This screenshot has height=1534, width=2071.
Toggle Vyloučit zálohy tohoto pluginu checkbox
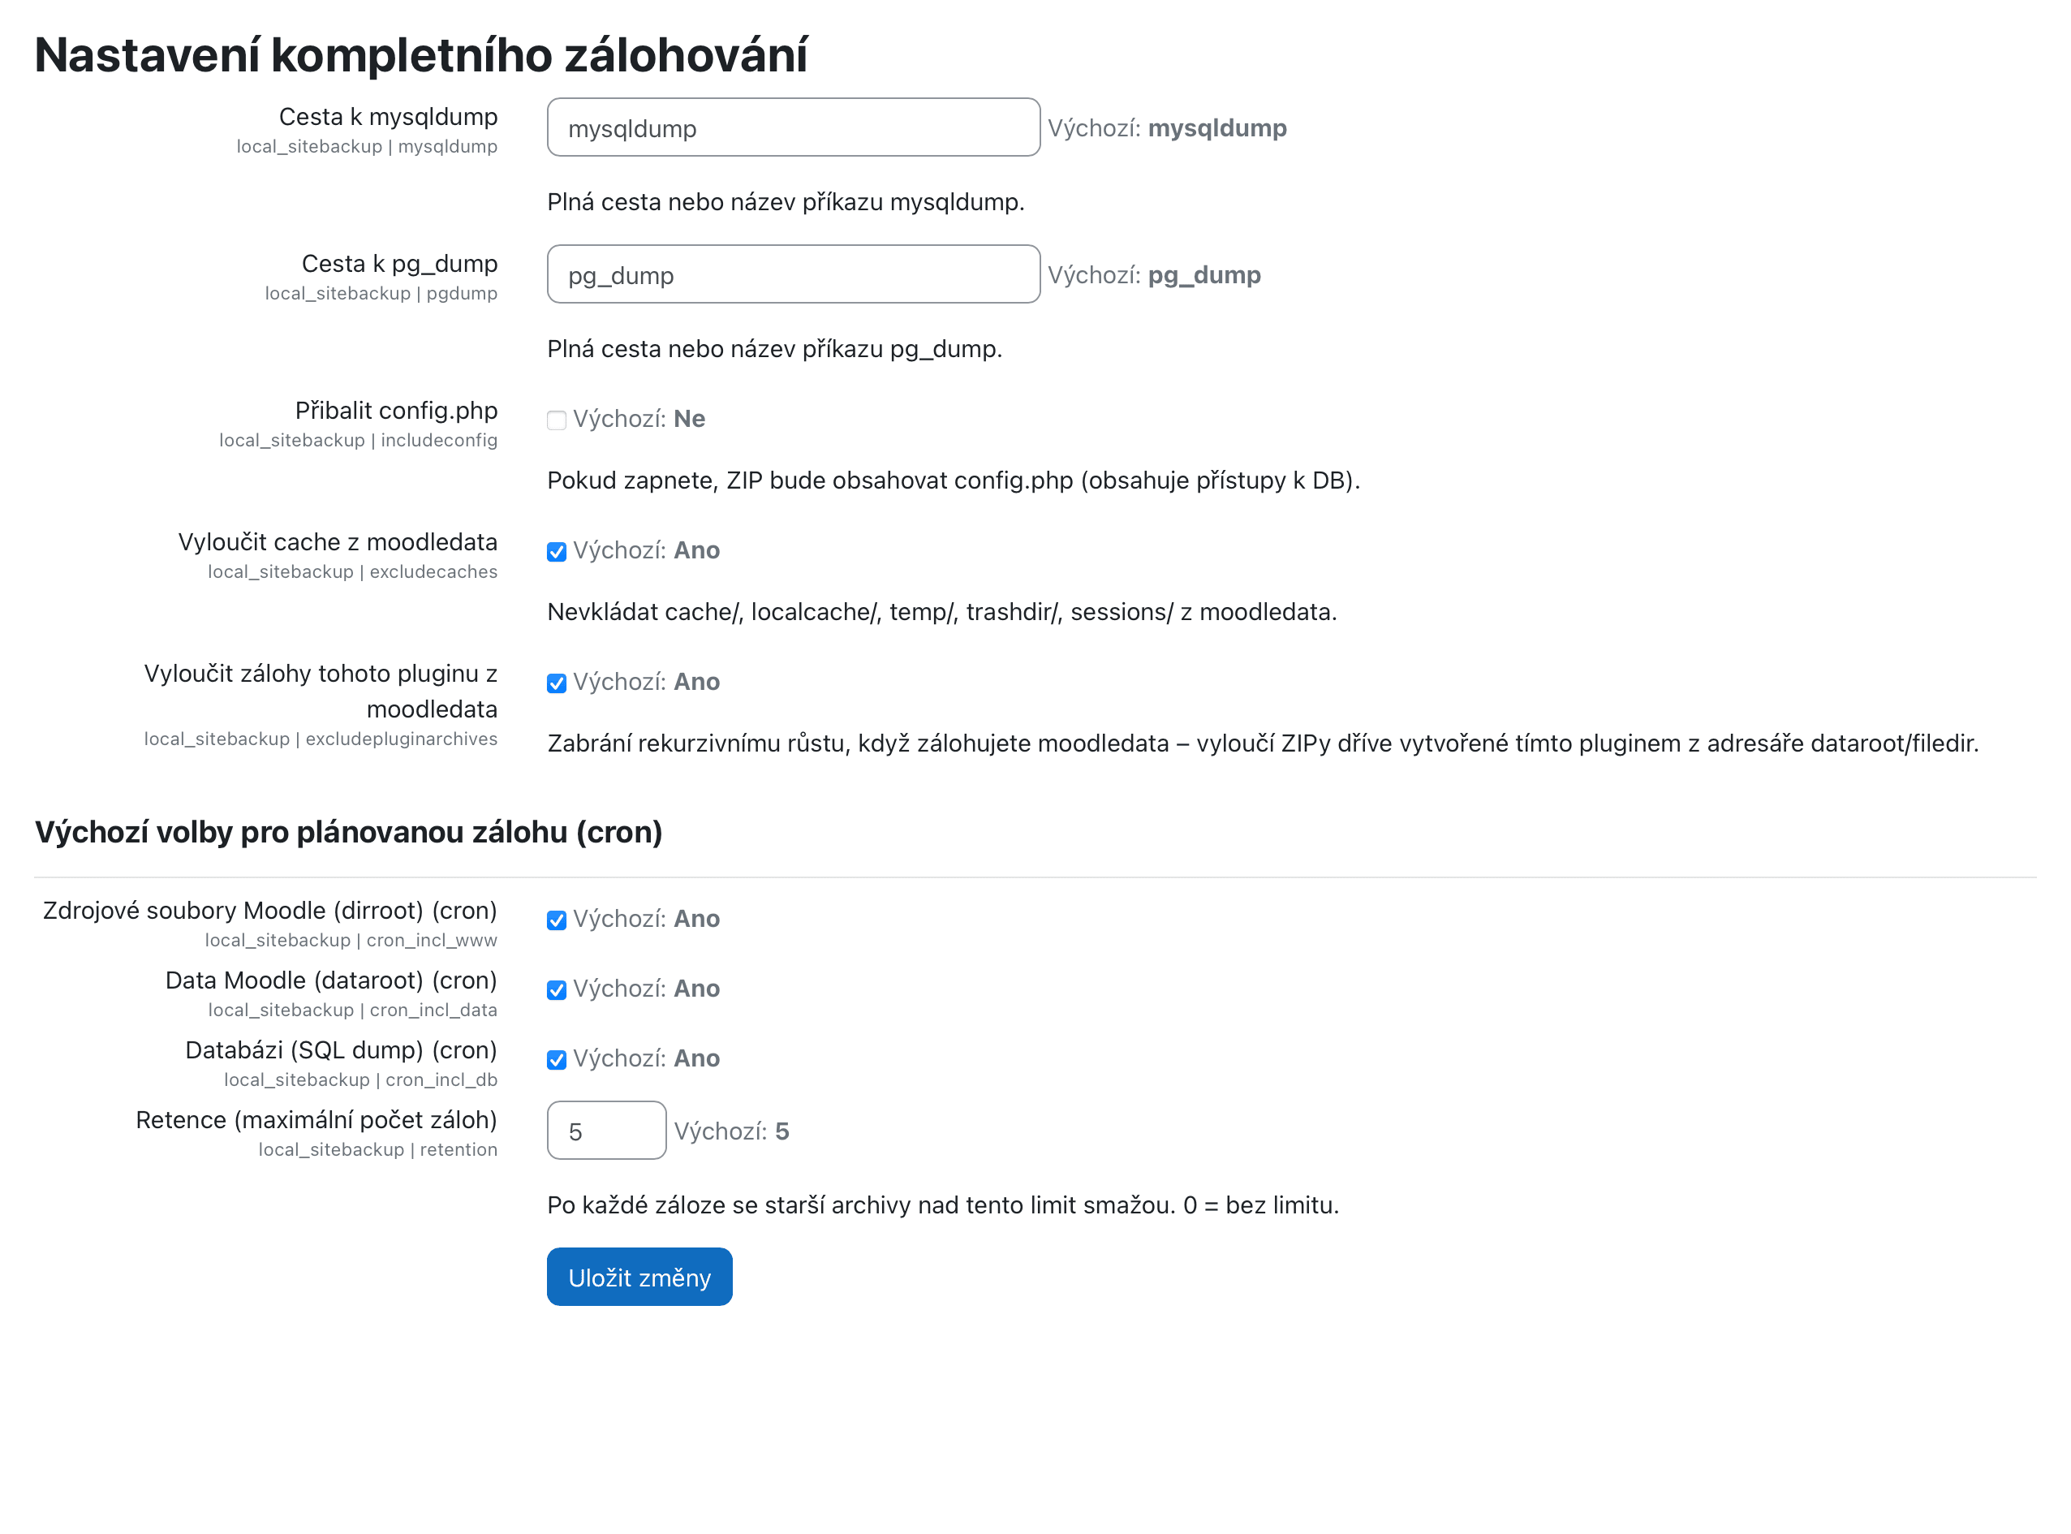[556, 683]
